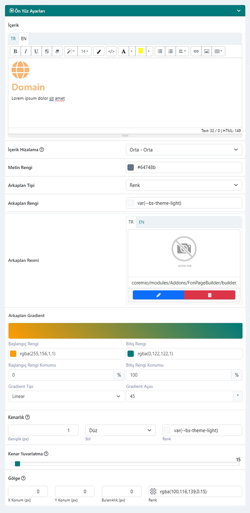Viewport: 250px width, 513px height.
Task: Click the Kenar Yuvarlatma slider handle
Action: [x=17, y=464]
